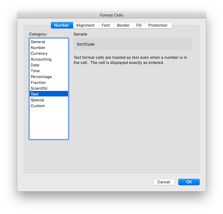Open the Border tab

[123, 25]
